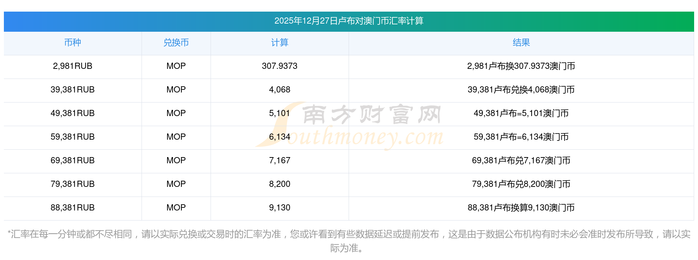Screen dimensions: 698x260
Task: Click the 兑换币 column header
Action: coord(176,43)
